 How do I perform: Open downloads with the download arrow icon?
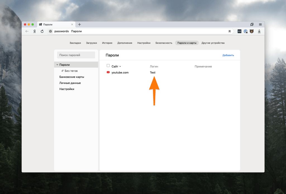[259, 31]
